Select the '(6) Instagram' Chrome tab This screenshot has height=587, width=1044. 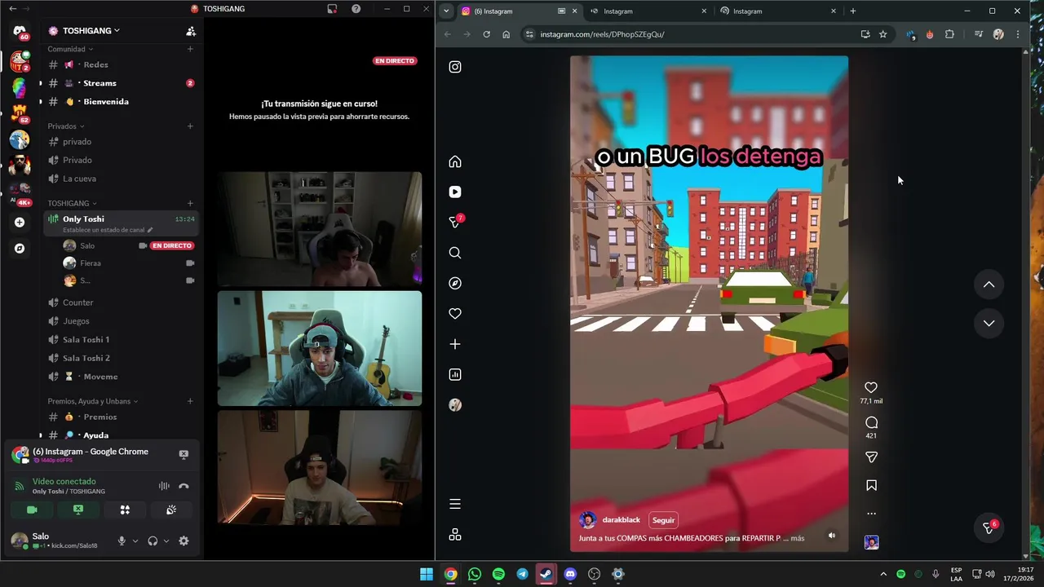click(518, 11)
